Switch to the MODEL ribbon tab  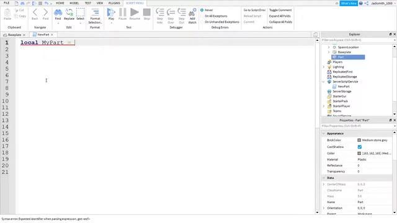74,3
